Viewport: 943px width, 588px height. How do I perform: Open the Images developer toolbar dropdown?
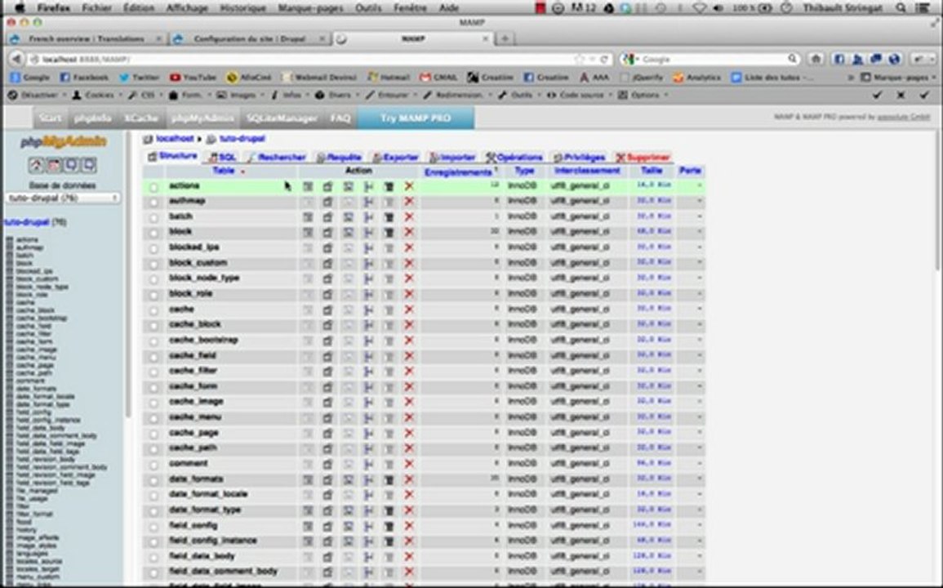(x=241, y=95)
